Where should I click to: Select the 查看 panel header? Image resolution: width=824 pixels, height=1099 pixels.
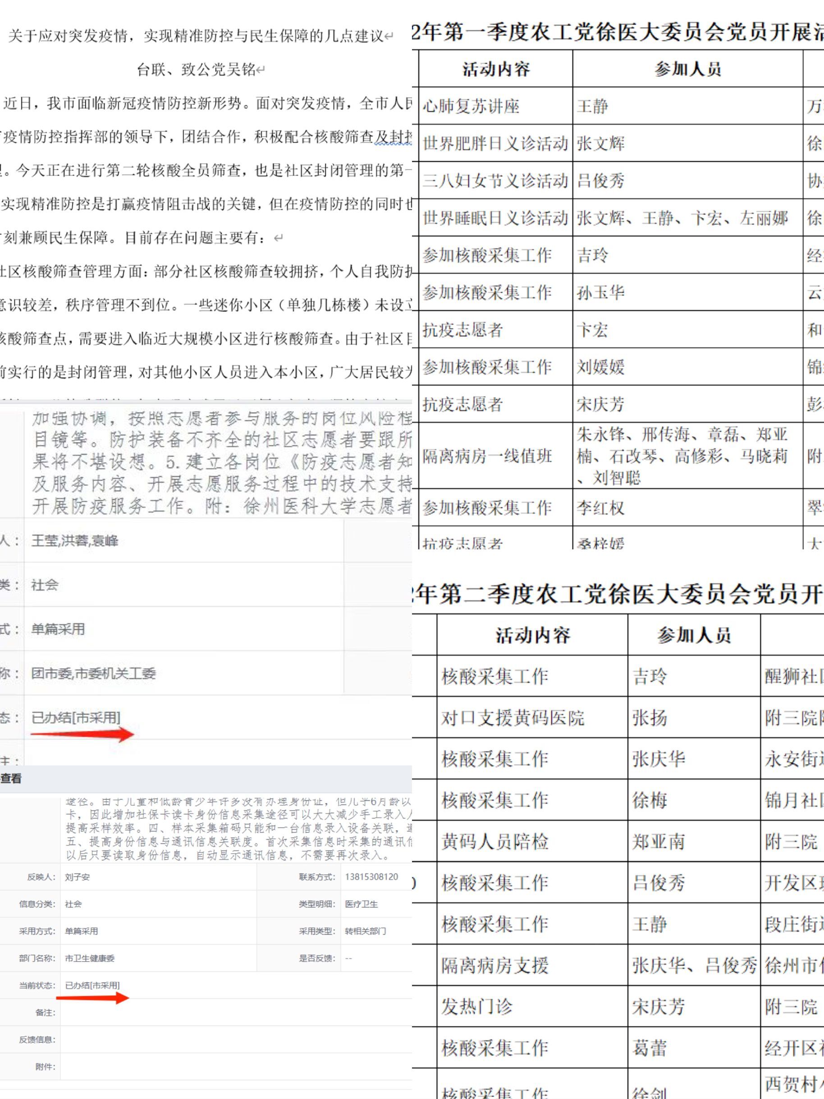[11, 779]
